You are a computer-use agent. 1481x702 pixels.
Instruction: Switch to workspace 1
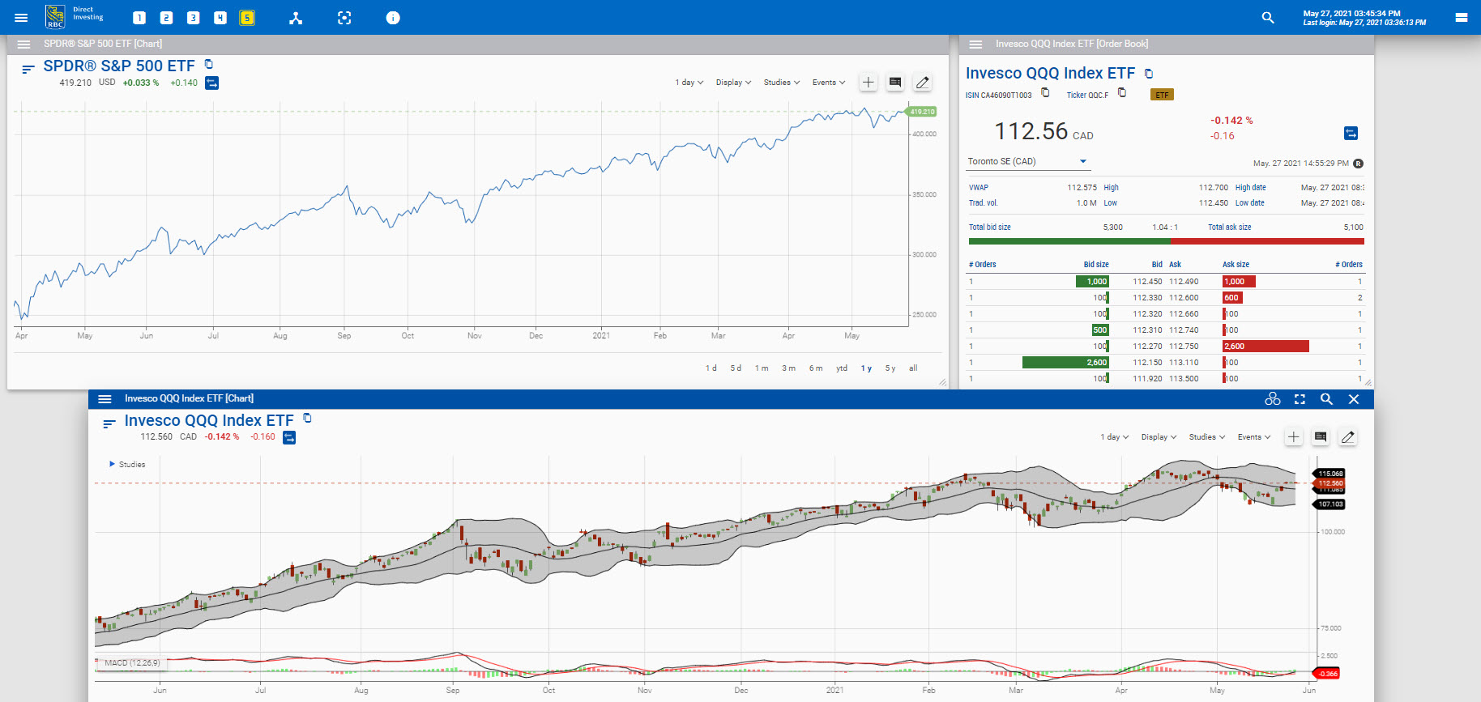click(139, 18)
